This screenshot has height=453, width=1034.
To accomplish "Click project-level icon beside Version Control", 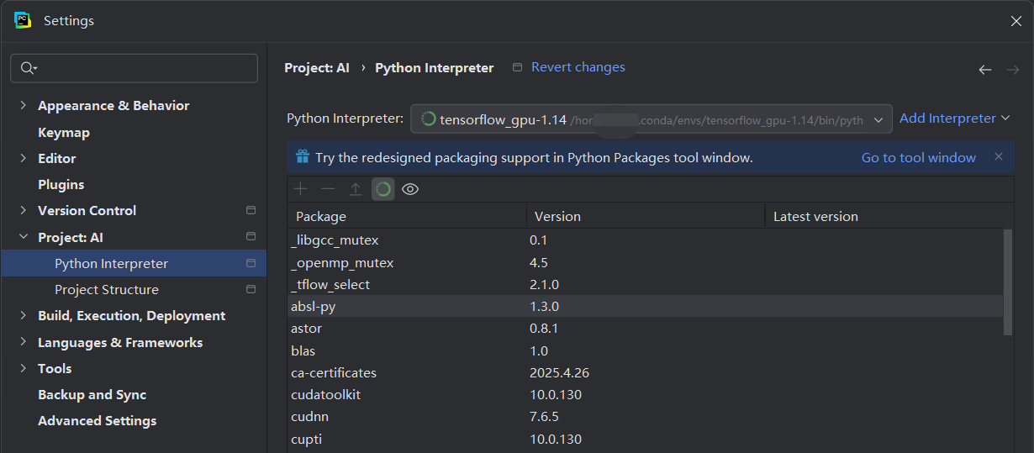I will click(x=251, y=211).
